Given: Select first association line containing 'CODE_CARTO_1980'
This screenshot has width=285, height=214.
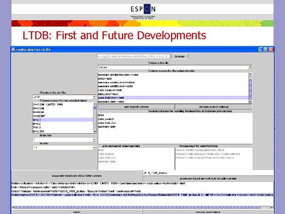Looking at the screenshot, I should click(142, 183).
